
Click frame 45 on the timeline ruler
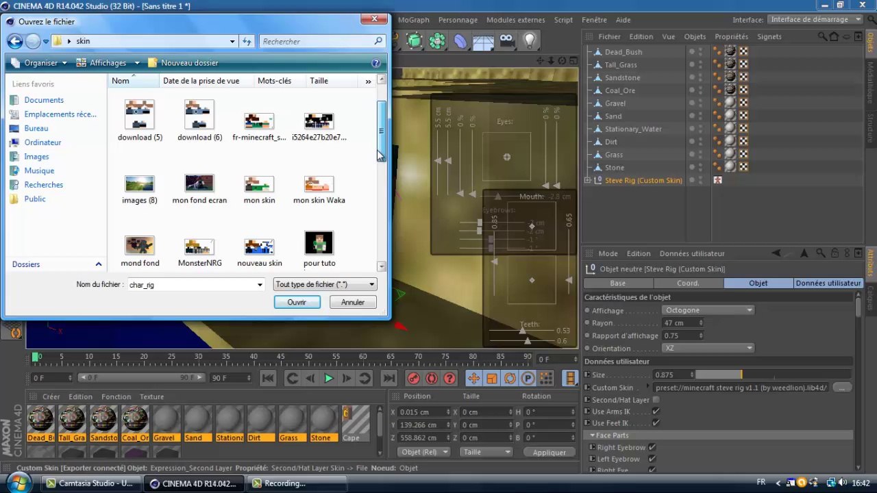pos(281,357)
